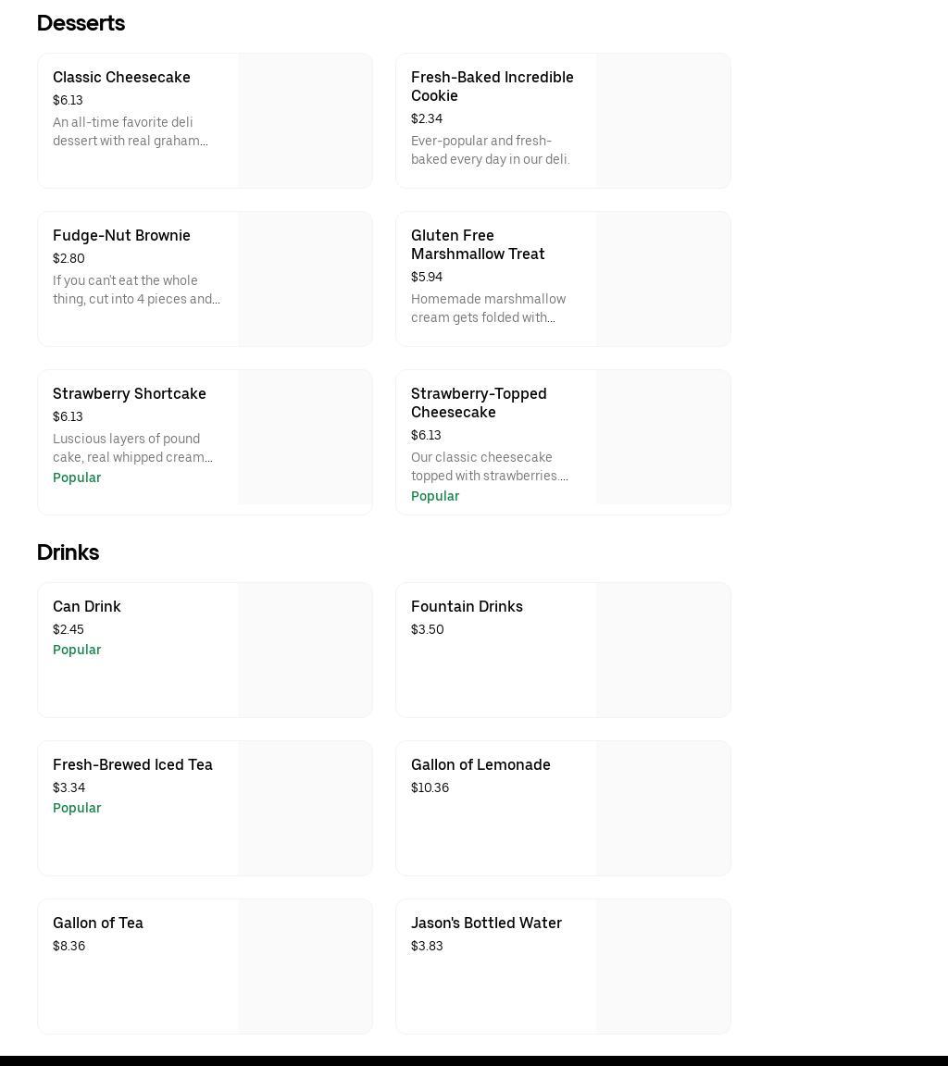Image resolution: width=948 pixels, height=1066 pixels.
Task: Select the Can Drink item title
Action: point(87,607)
